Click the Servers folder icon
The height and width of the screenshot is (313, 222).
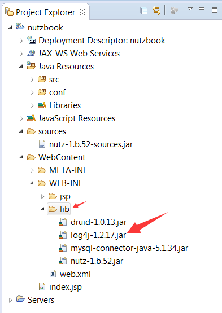(20, 299)
